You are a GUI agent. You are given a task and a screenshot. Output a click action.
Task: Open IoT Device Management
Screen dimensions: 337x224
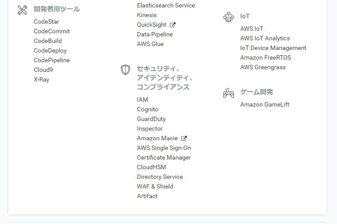pos(273,48)
